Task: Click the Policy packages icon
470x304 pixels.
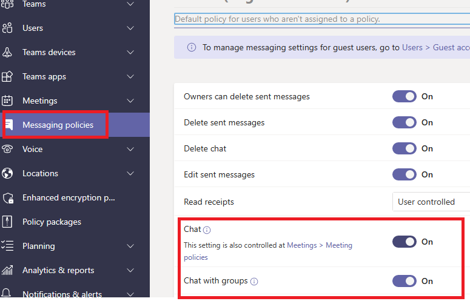Action: tap(7, 222)
